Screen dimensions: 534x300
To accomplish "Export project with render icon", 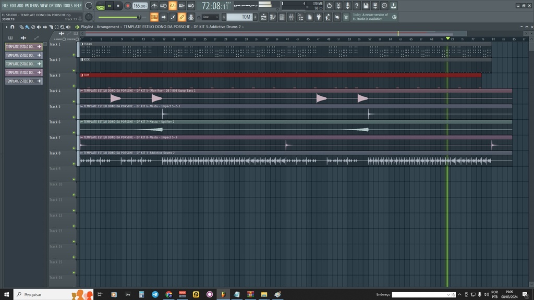I will (393, 6).
